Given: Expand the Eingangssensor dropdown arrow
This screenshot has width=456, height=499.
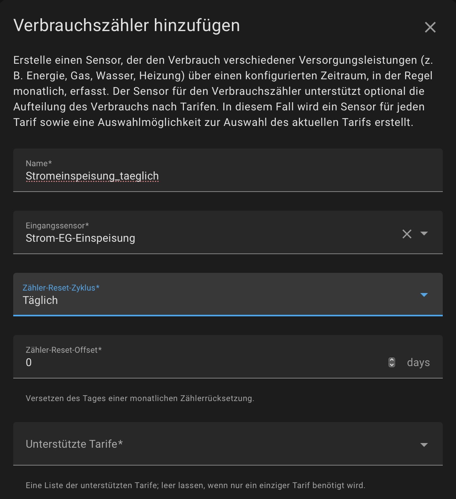Looking at the screenshot, I should click(x=424, y=234).
